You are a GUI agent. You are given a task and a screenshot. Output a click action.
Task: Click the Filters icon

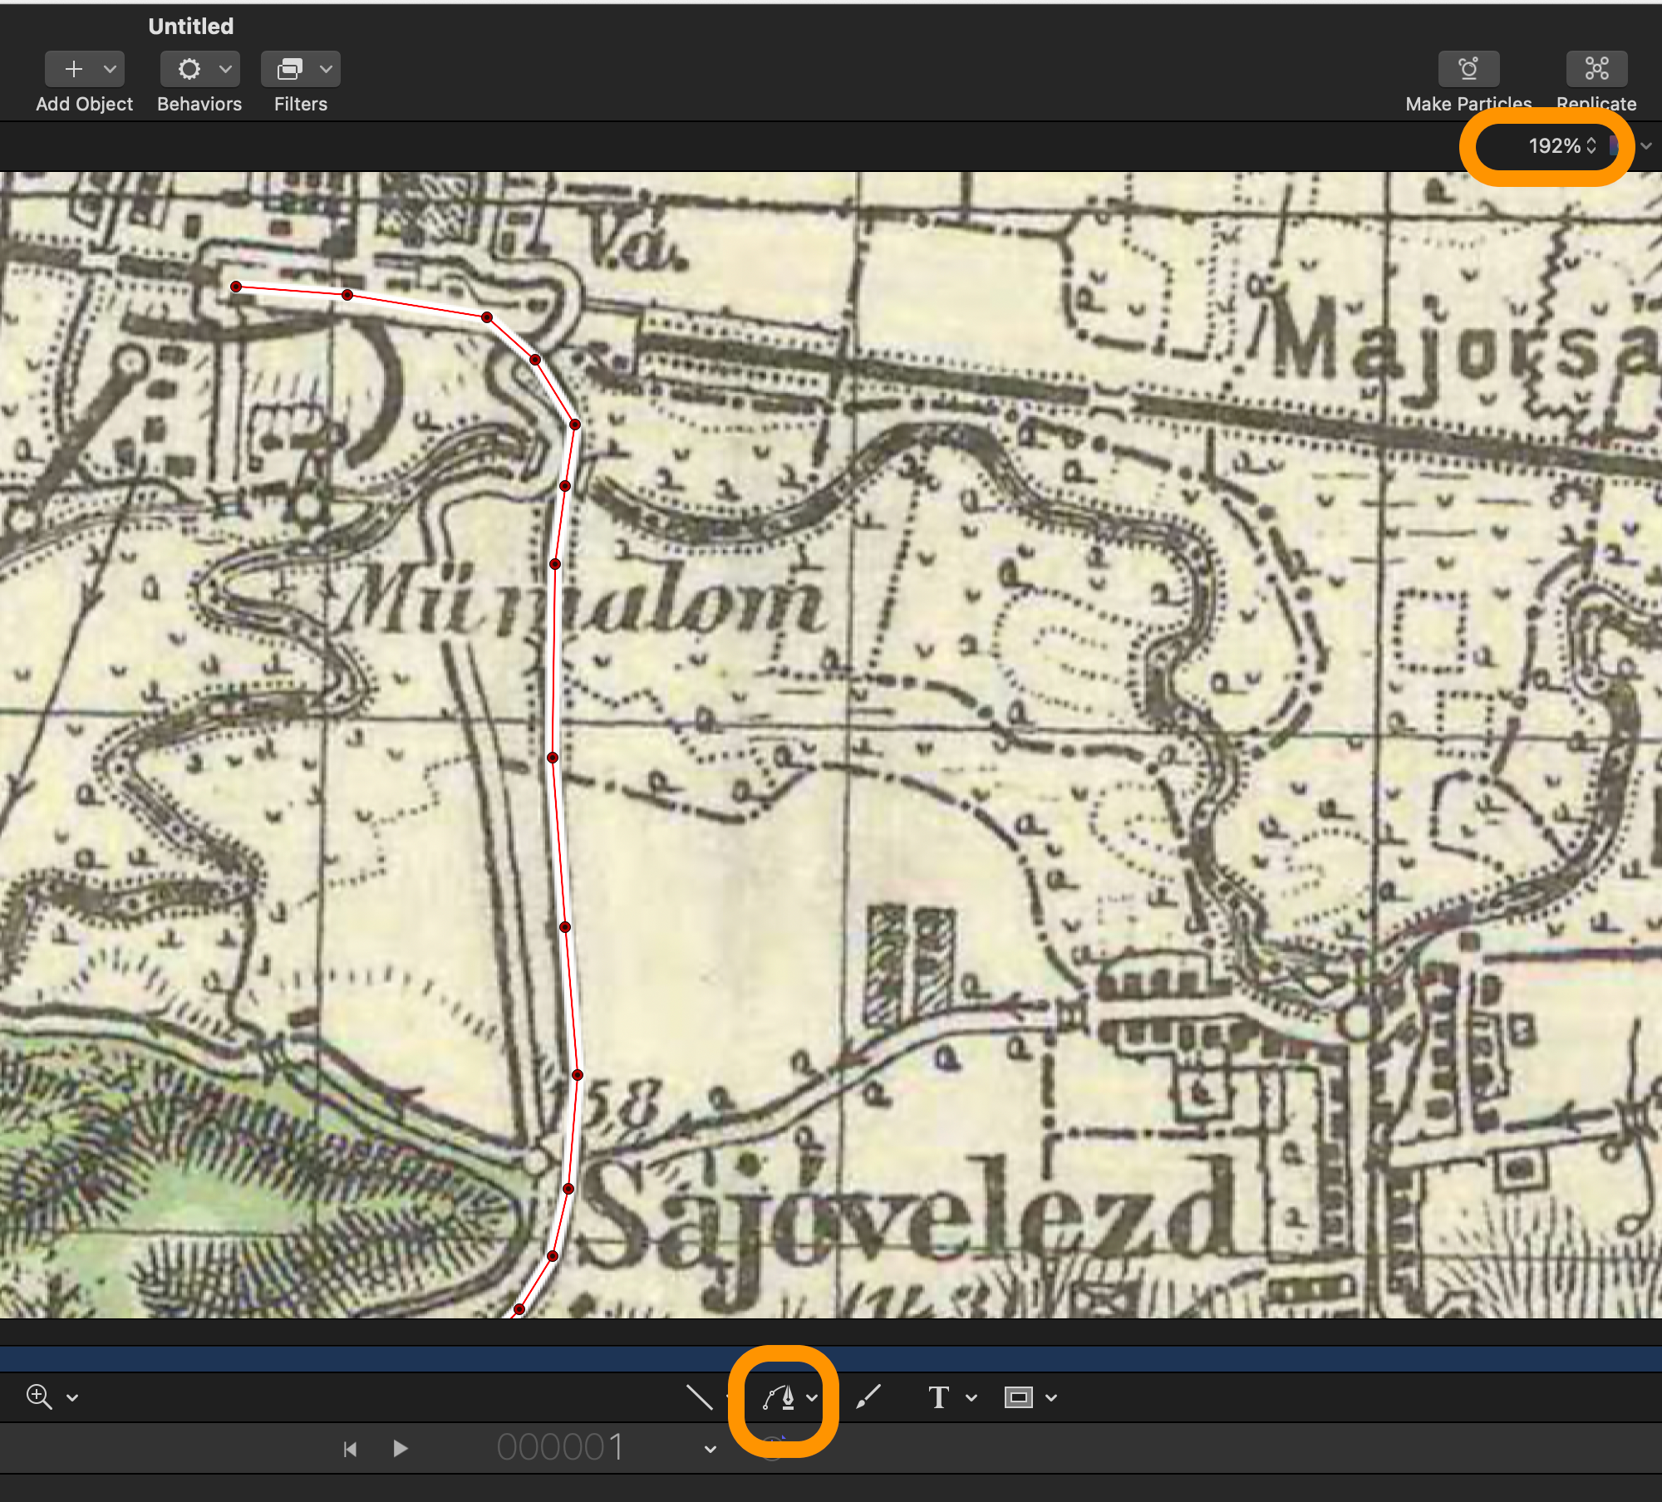[x=289, y=69]
